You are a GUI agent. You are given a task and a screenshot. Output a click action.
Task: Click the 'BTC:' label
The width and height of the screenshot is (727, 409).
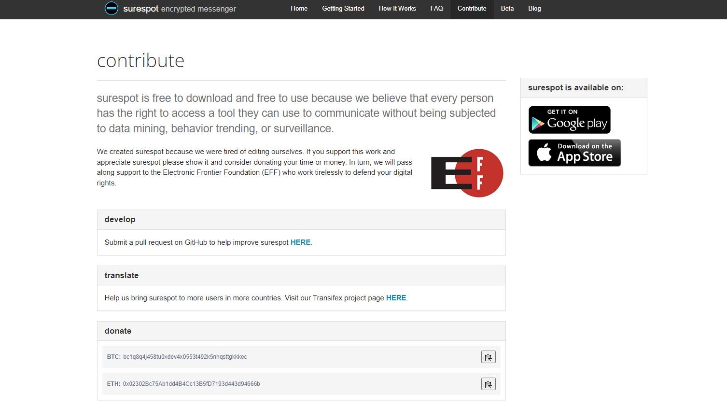pos(114,357)
